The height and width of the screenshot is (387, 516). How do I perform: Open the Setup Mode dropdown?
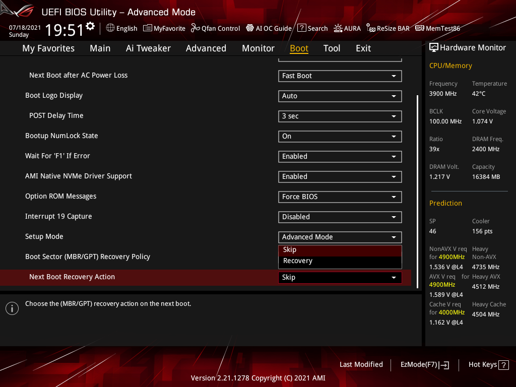click(x=340, y=237)
